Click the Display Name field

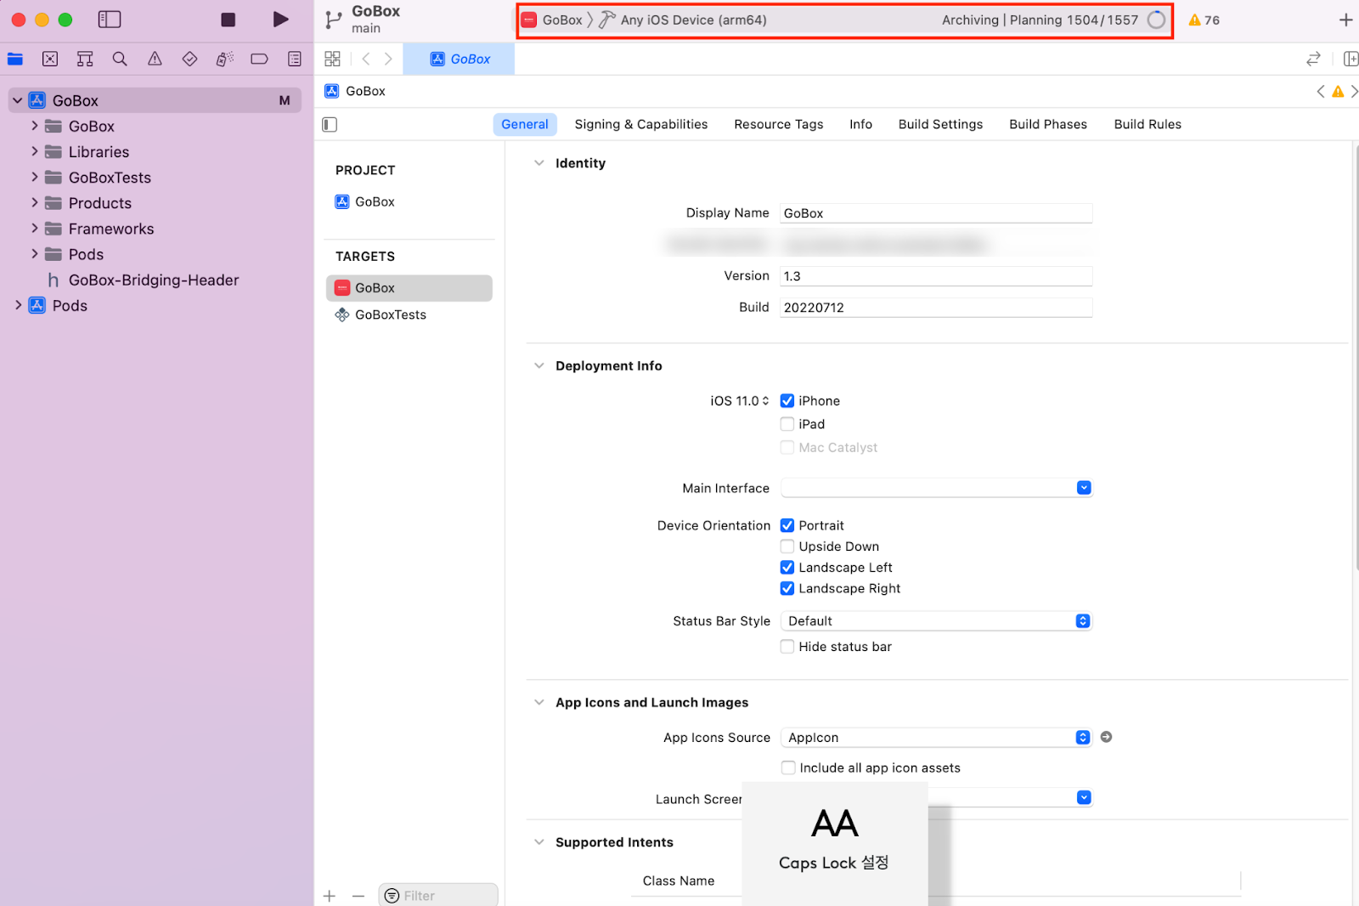tap(936, 213)
